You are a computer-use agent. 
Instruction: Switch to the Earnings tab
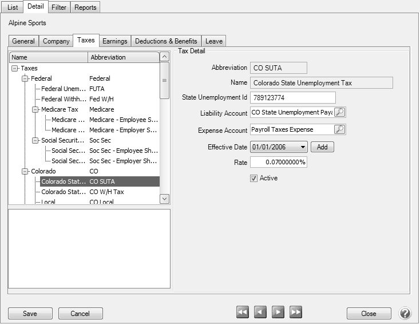pyautogui.click(x=114, y=41)
